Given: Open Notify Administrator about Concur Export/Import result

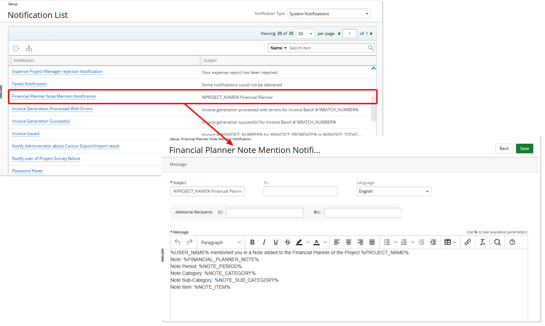Looking at the screenshot, I should coord(66,146).
